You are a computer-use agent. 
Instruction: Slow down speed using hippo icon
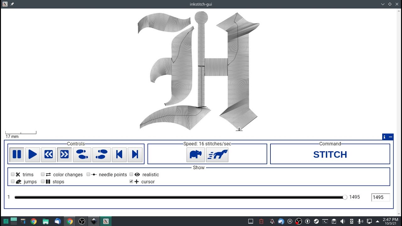pyautogui.click(x=196, y=154)
